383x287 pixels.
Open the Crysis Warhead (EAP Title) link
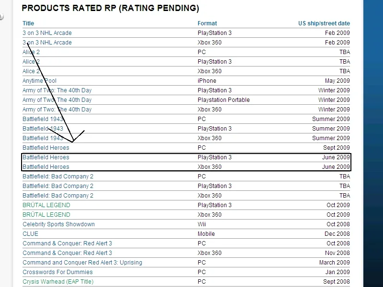click(x=58, y=282)
